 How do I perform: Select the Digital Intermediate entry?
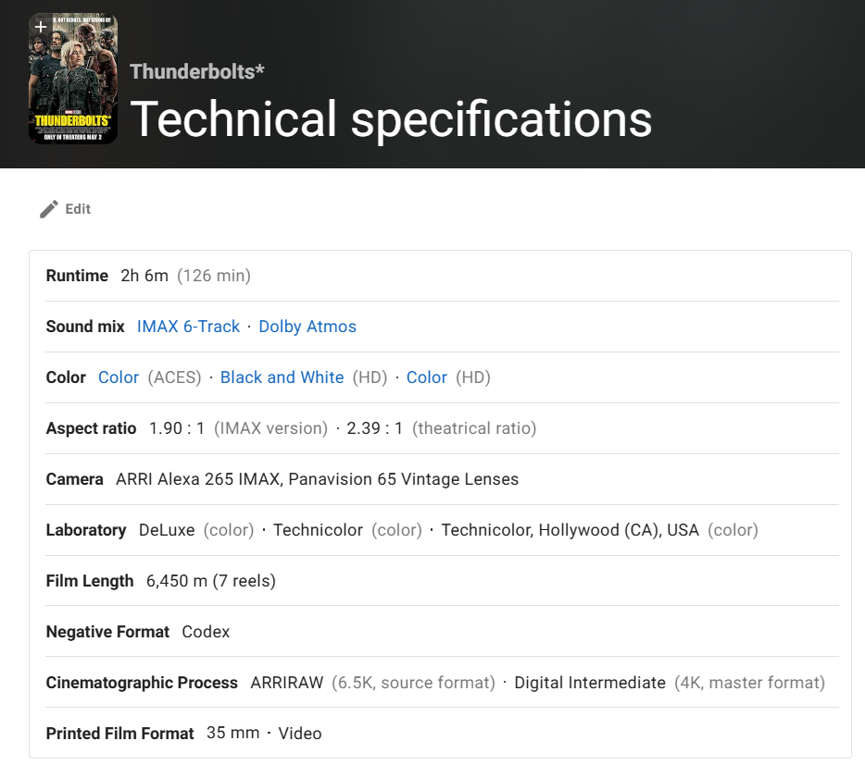[590, 683]
